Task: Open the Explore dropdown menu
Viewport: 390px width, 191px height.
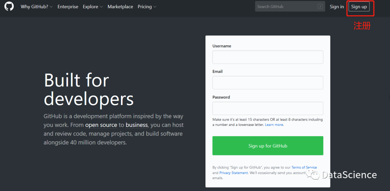Action: 93,7
